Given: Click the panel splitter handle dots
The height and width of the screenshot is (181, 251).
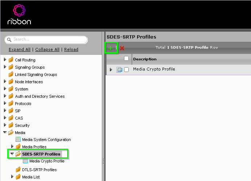Looking at the screenshot, I should [x=104, y=162].
